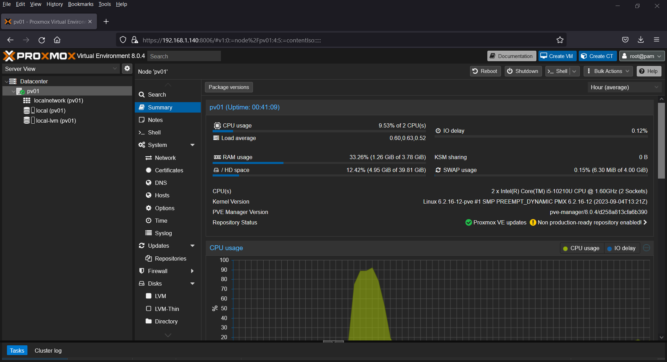Toggle the IO delay legend series
This screenshot has width=667, height=362.
pos(621,248)
